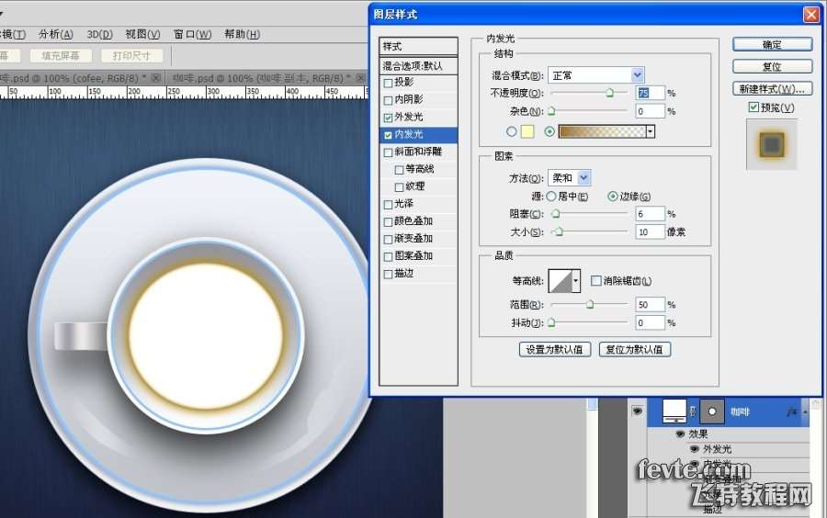This screenshot has width=827, height=518.
Task: Enable the 图案叠加 style checkbox
Action: 388,256
